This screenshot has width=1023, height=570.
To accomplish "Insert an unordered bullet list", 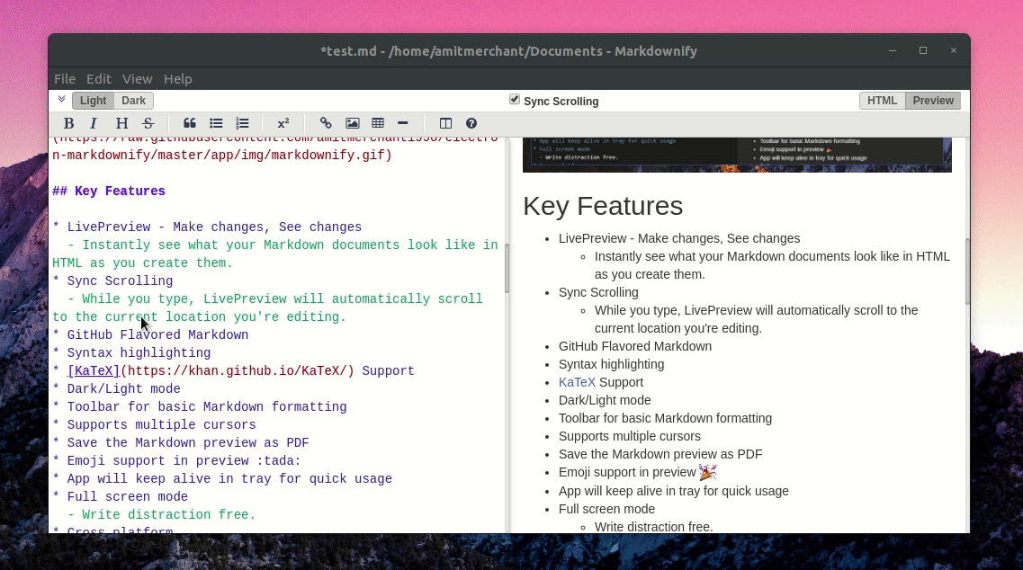I will click(216, 123).
